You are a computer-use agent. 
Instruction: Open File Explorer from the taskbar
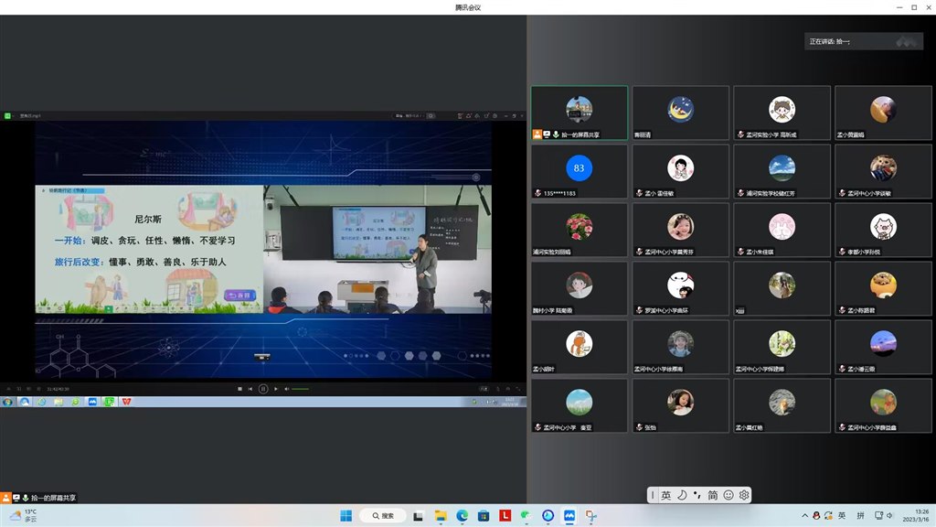pos(440,516)
